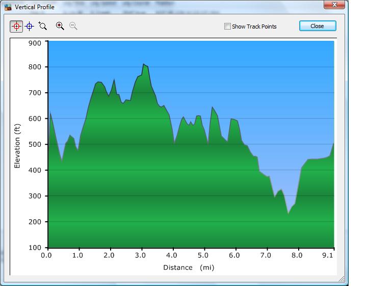Click the 900 elevation axis value
Screen dimensions: 367x286
pos(35,43)
